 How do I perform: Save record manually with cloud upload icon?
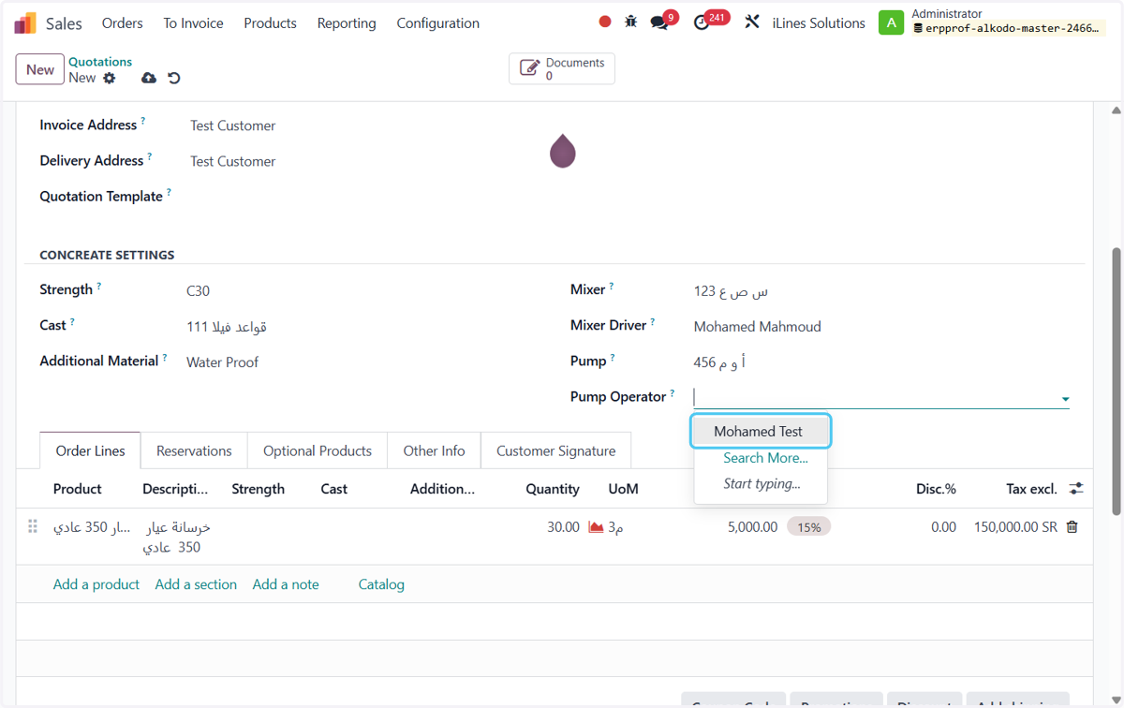149,78
